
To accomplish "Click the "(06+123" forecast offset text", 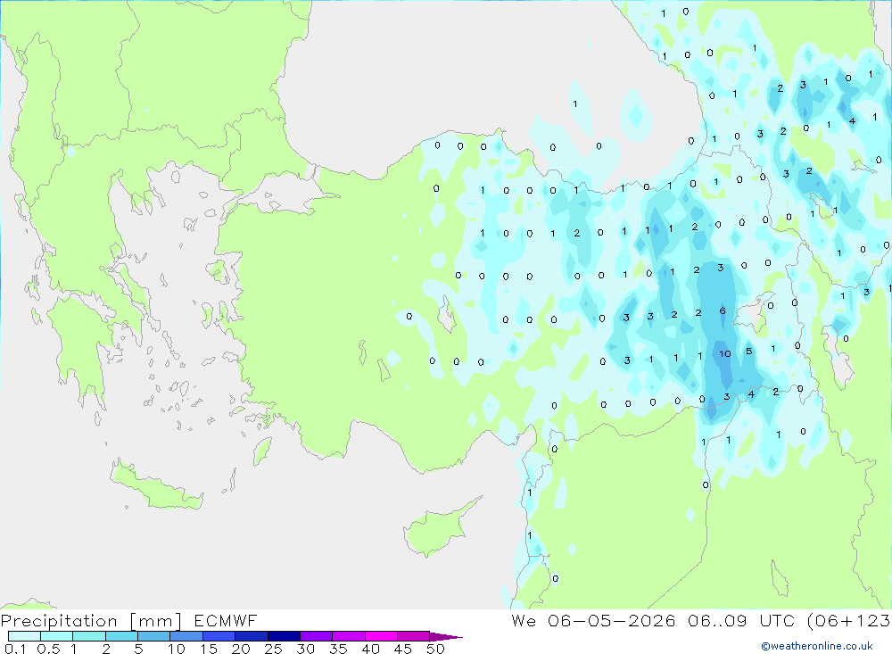I will click(x=849, y=620).
